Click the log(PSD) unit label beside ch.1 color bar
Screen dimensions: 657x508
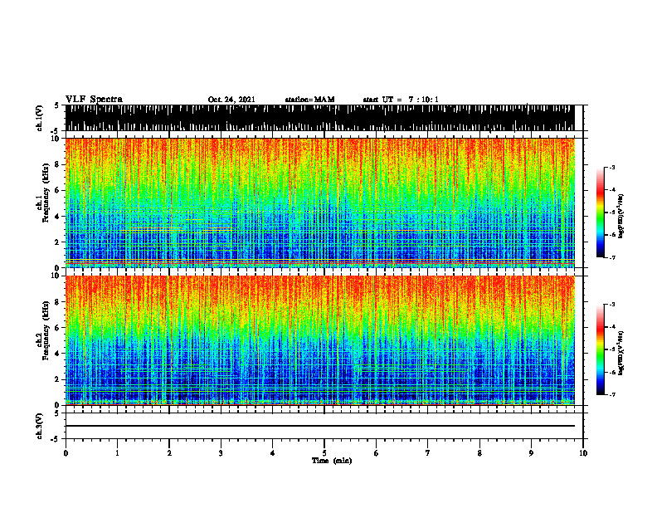point(621,217)
